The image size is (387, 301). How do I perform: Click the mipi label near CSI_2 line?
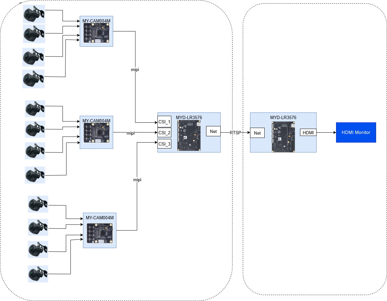tap(131, 133)
